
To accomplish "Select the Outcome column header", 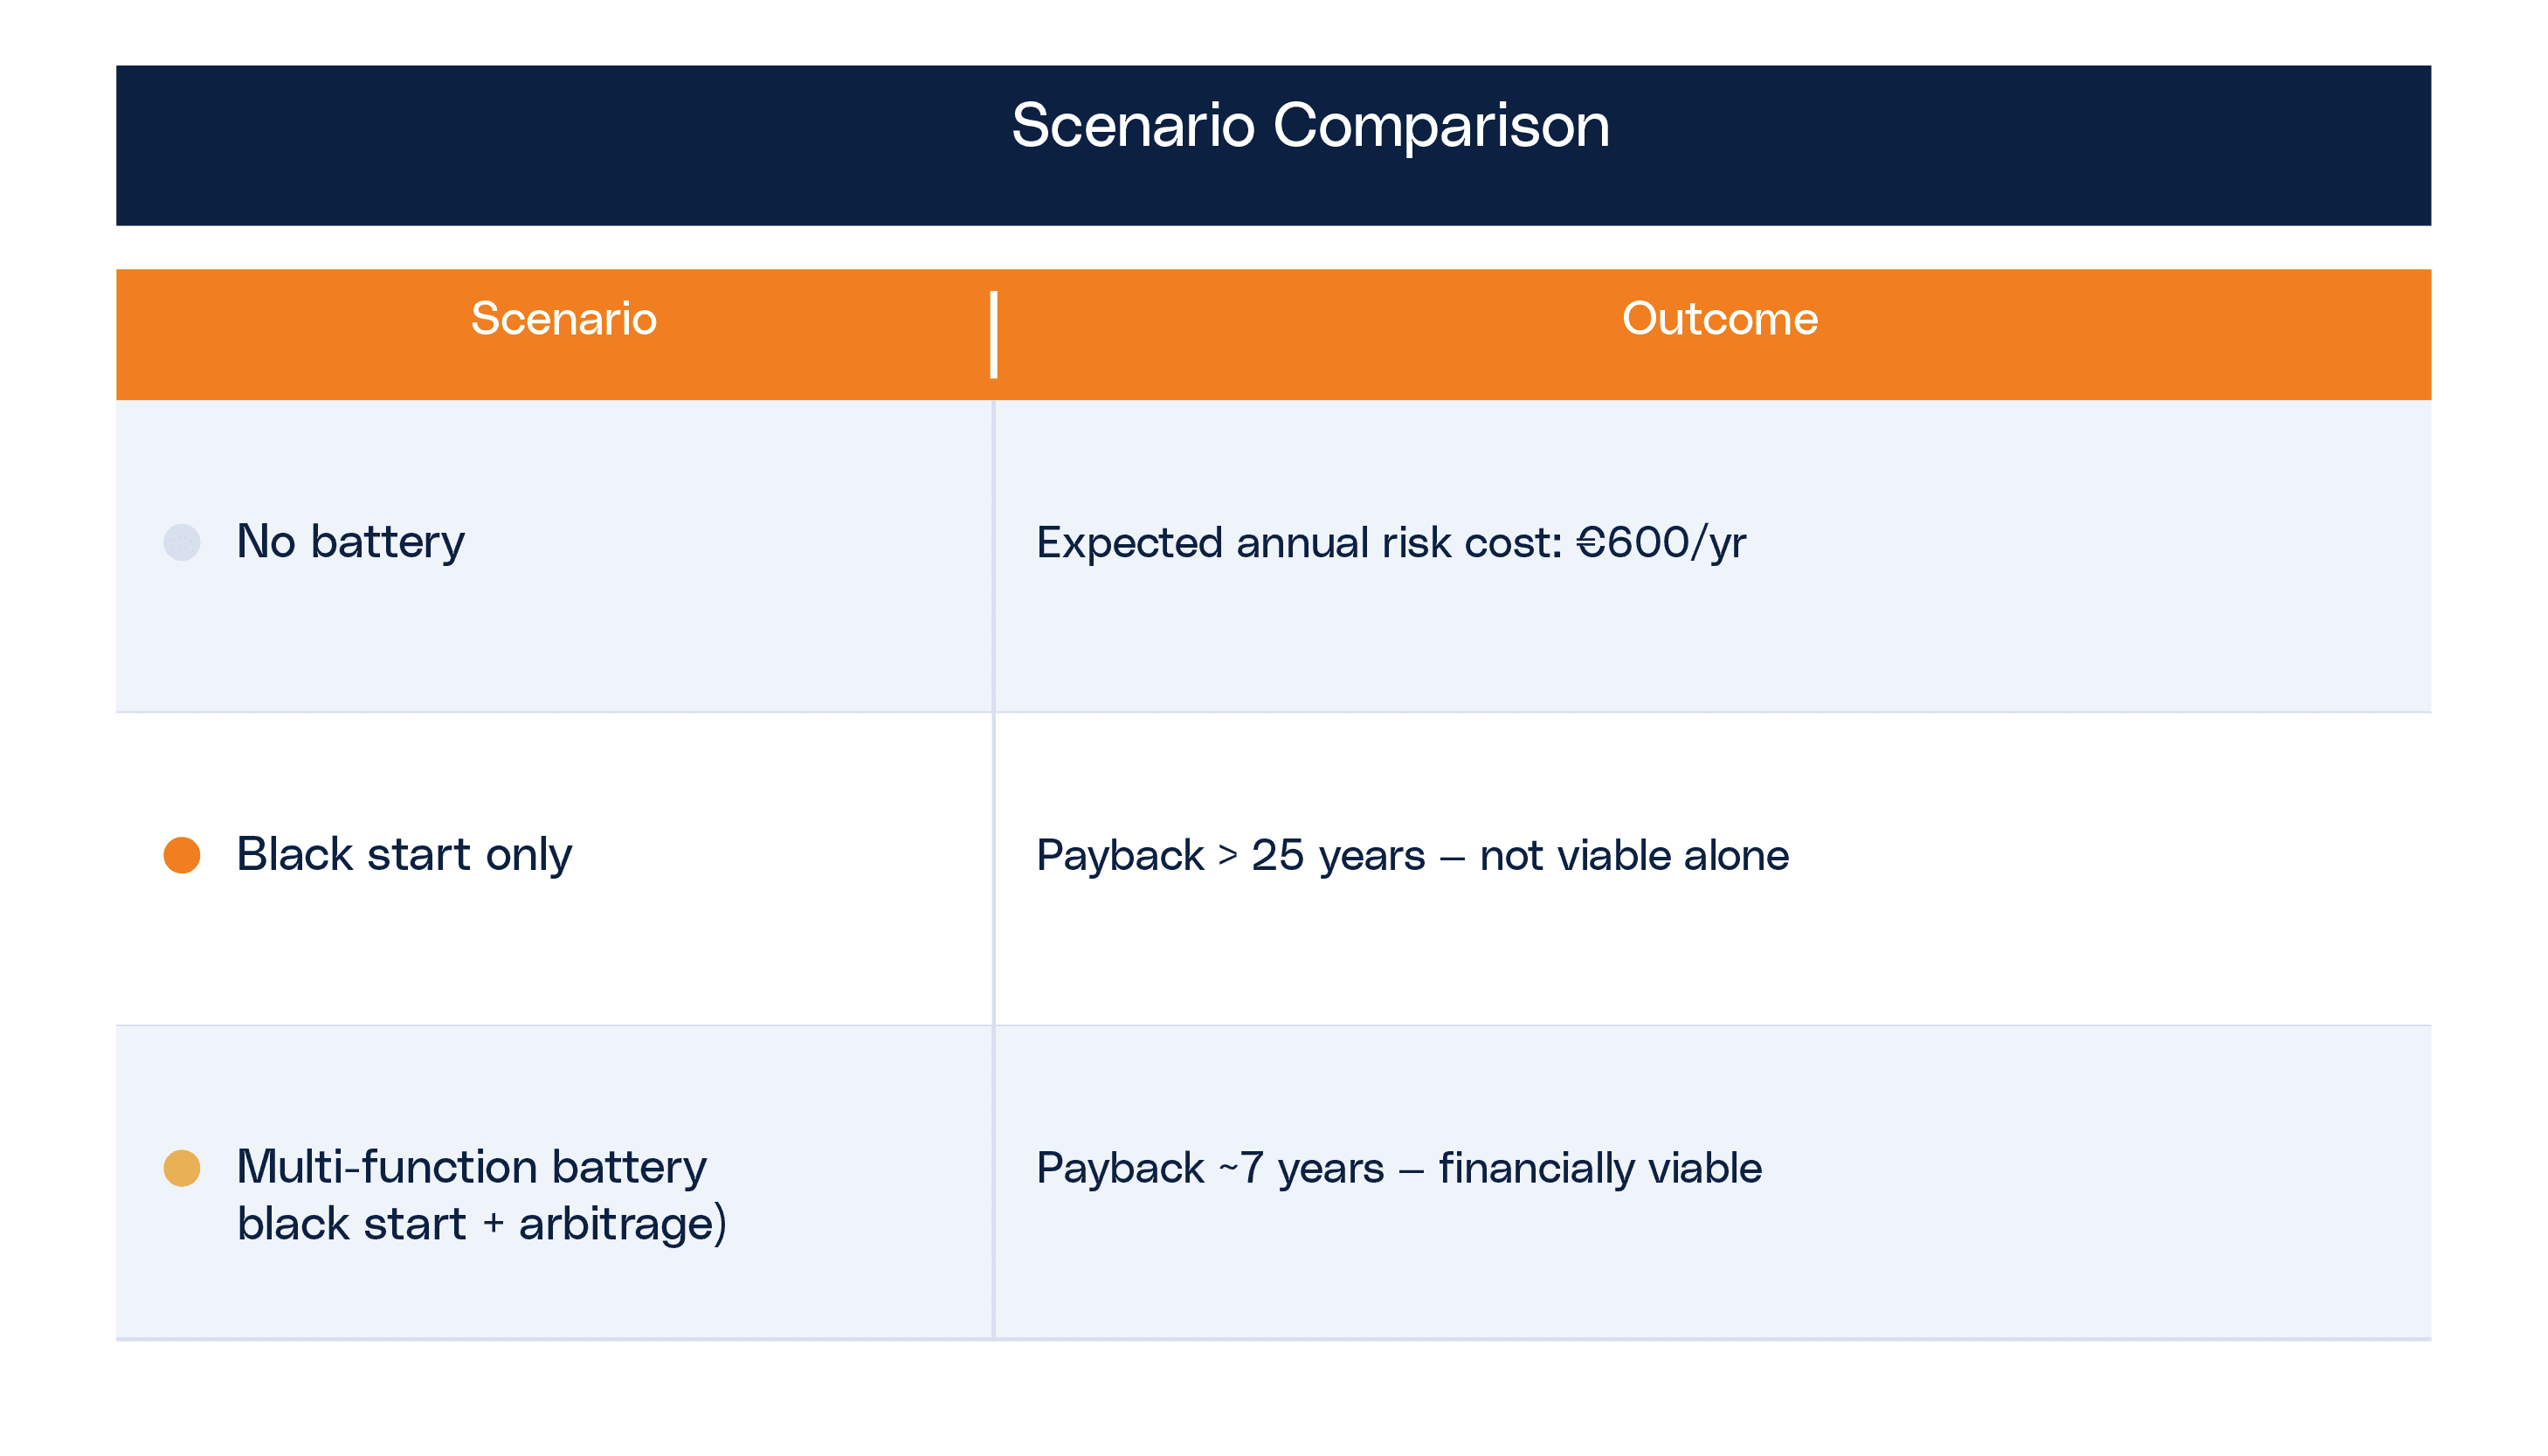I will pyautogui.click(x=1719, y=319).
